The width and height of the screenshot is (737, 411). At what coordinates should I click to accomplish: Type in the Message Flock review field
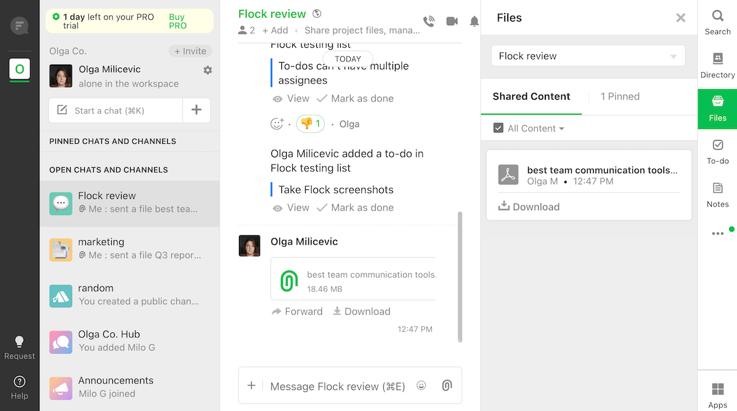click(x=338, y=386)
